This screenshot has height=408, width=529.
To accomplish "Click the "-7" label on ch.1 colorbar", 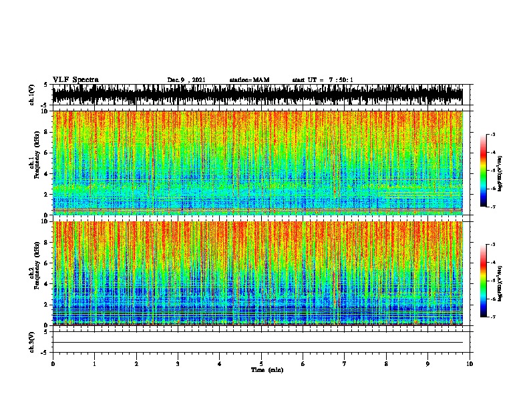I will (x=492, y=207).
